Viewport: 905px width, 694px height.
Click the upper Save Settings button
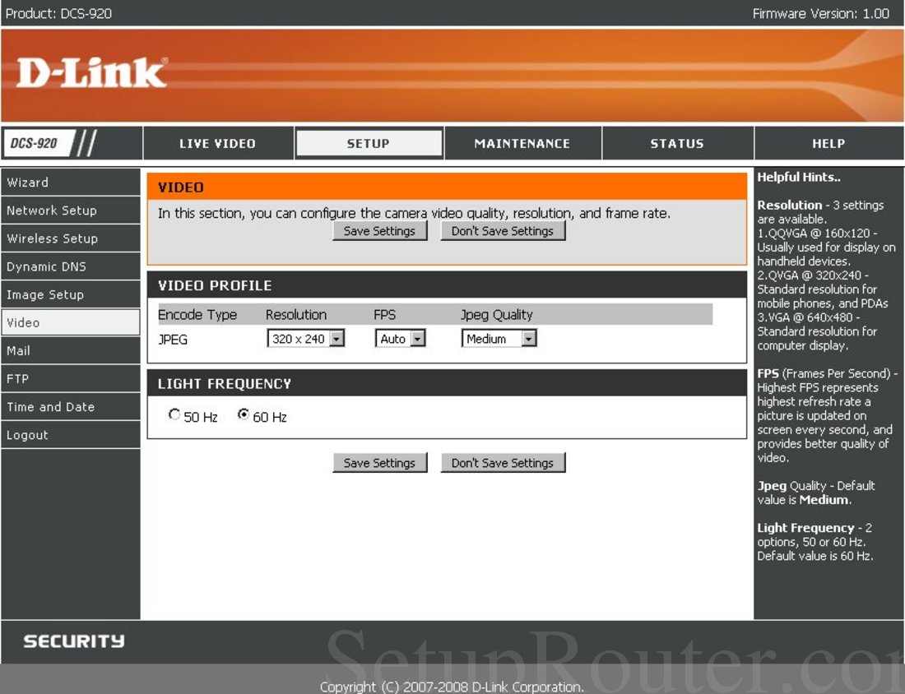click(x=379, y=230)
